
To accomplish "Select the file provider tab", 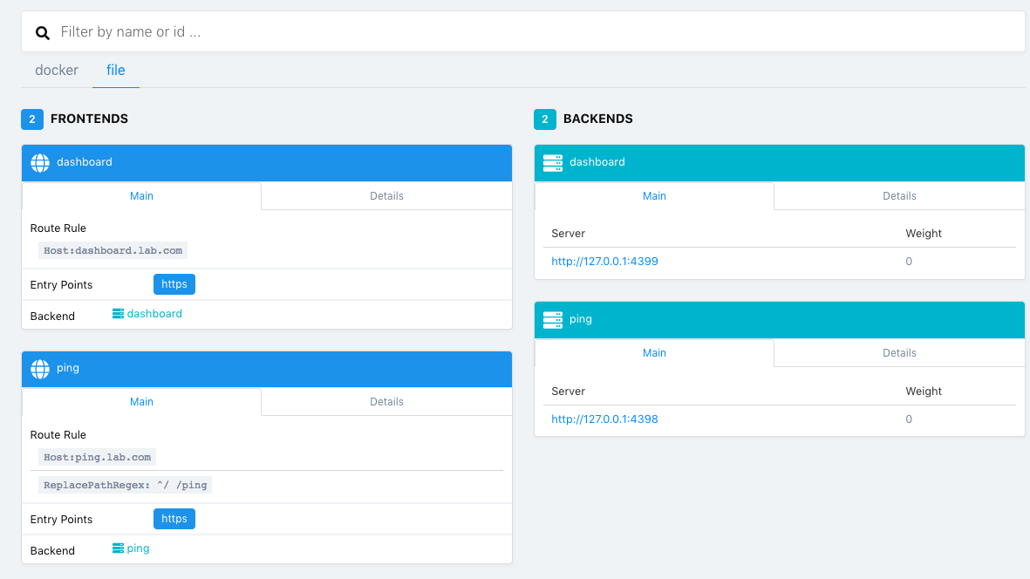I will (x=116, y=71).
